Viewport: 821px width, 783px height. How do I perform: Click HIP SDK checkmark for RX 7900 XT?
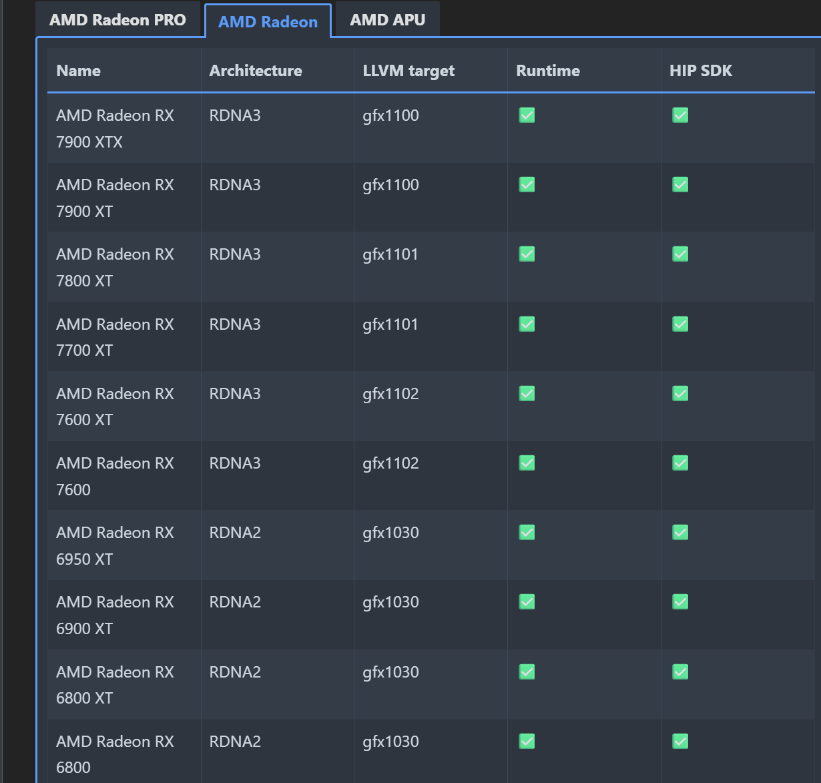pos(680,184)
